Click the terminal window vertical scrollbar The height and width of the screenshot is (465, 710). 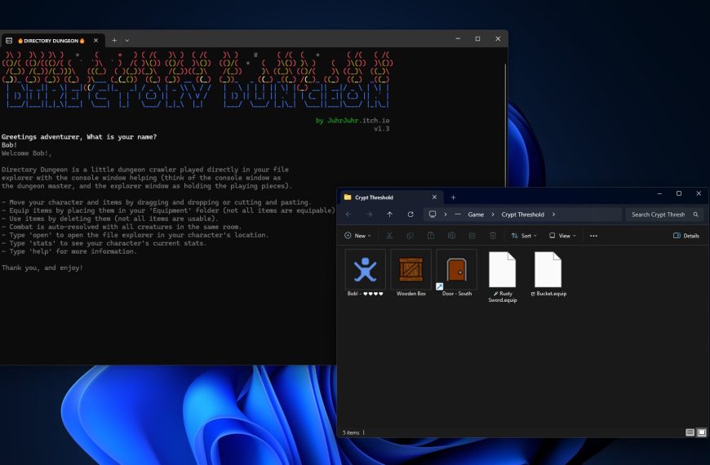click(x=505, y=123)
